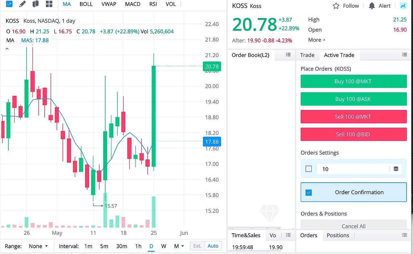The image size is (413, 254).
Task: Open the M interval dropdown
Action: (179, 246)
